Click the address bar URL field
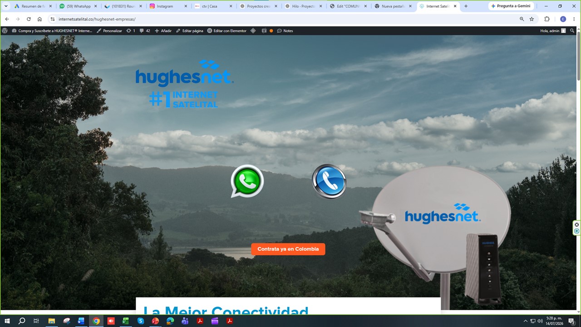581x327 pixels. 286,19
